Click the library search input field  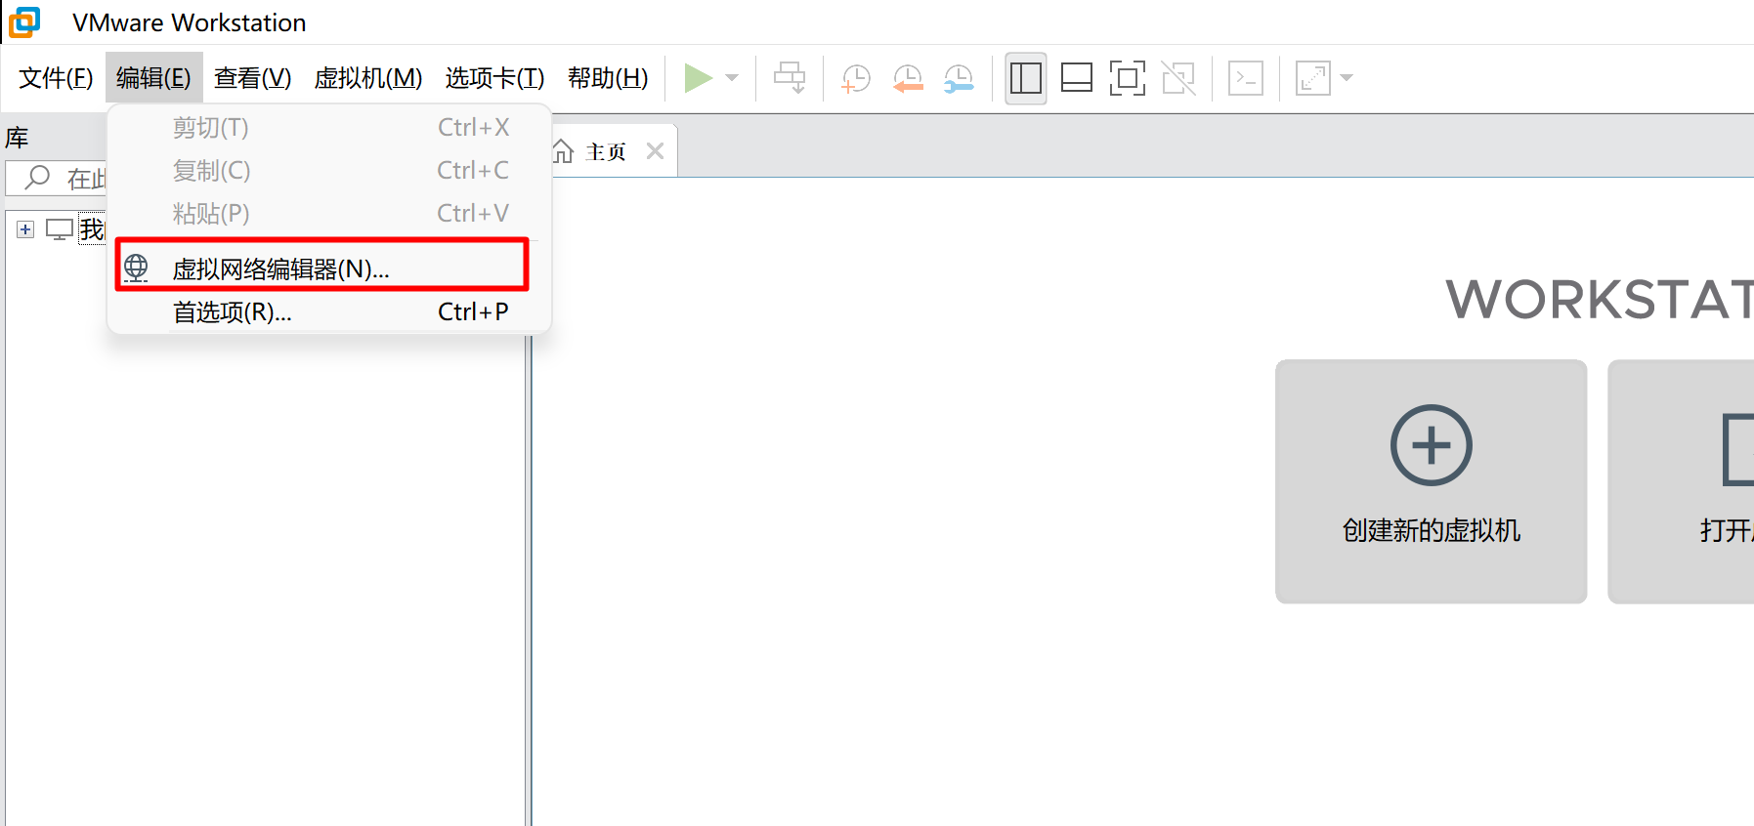(57, 178)
